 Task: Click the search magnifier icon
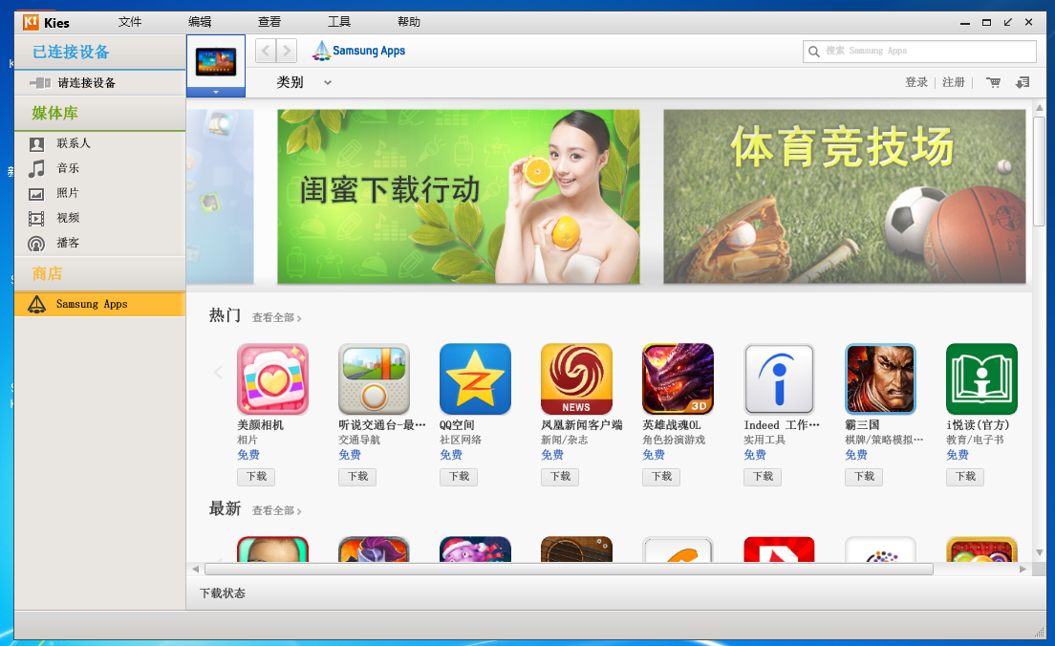coord(813,52)
